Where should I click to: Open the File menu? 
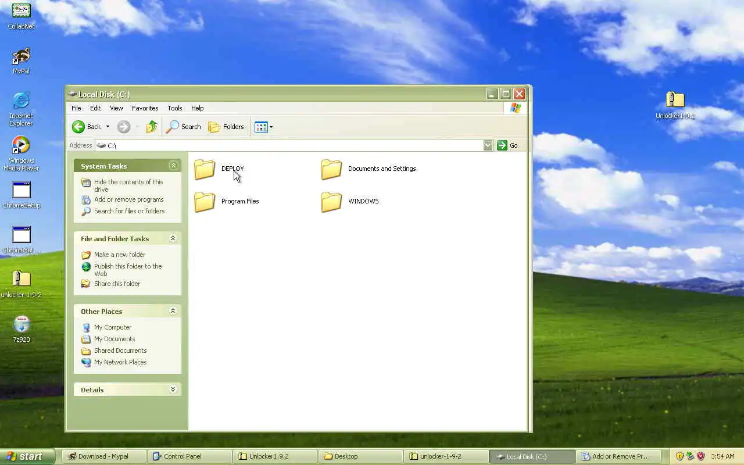(76, 108)
